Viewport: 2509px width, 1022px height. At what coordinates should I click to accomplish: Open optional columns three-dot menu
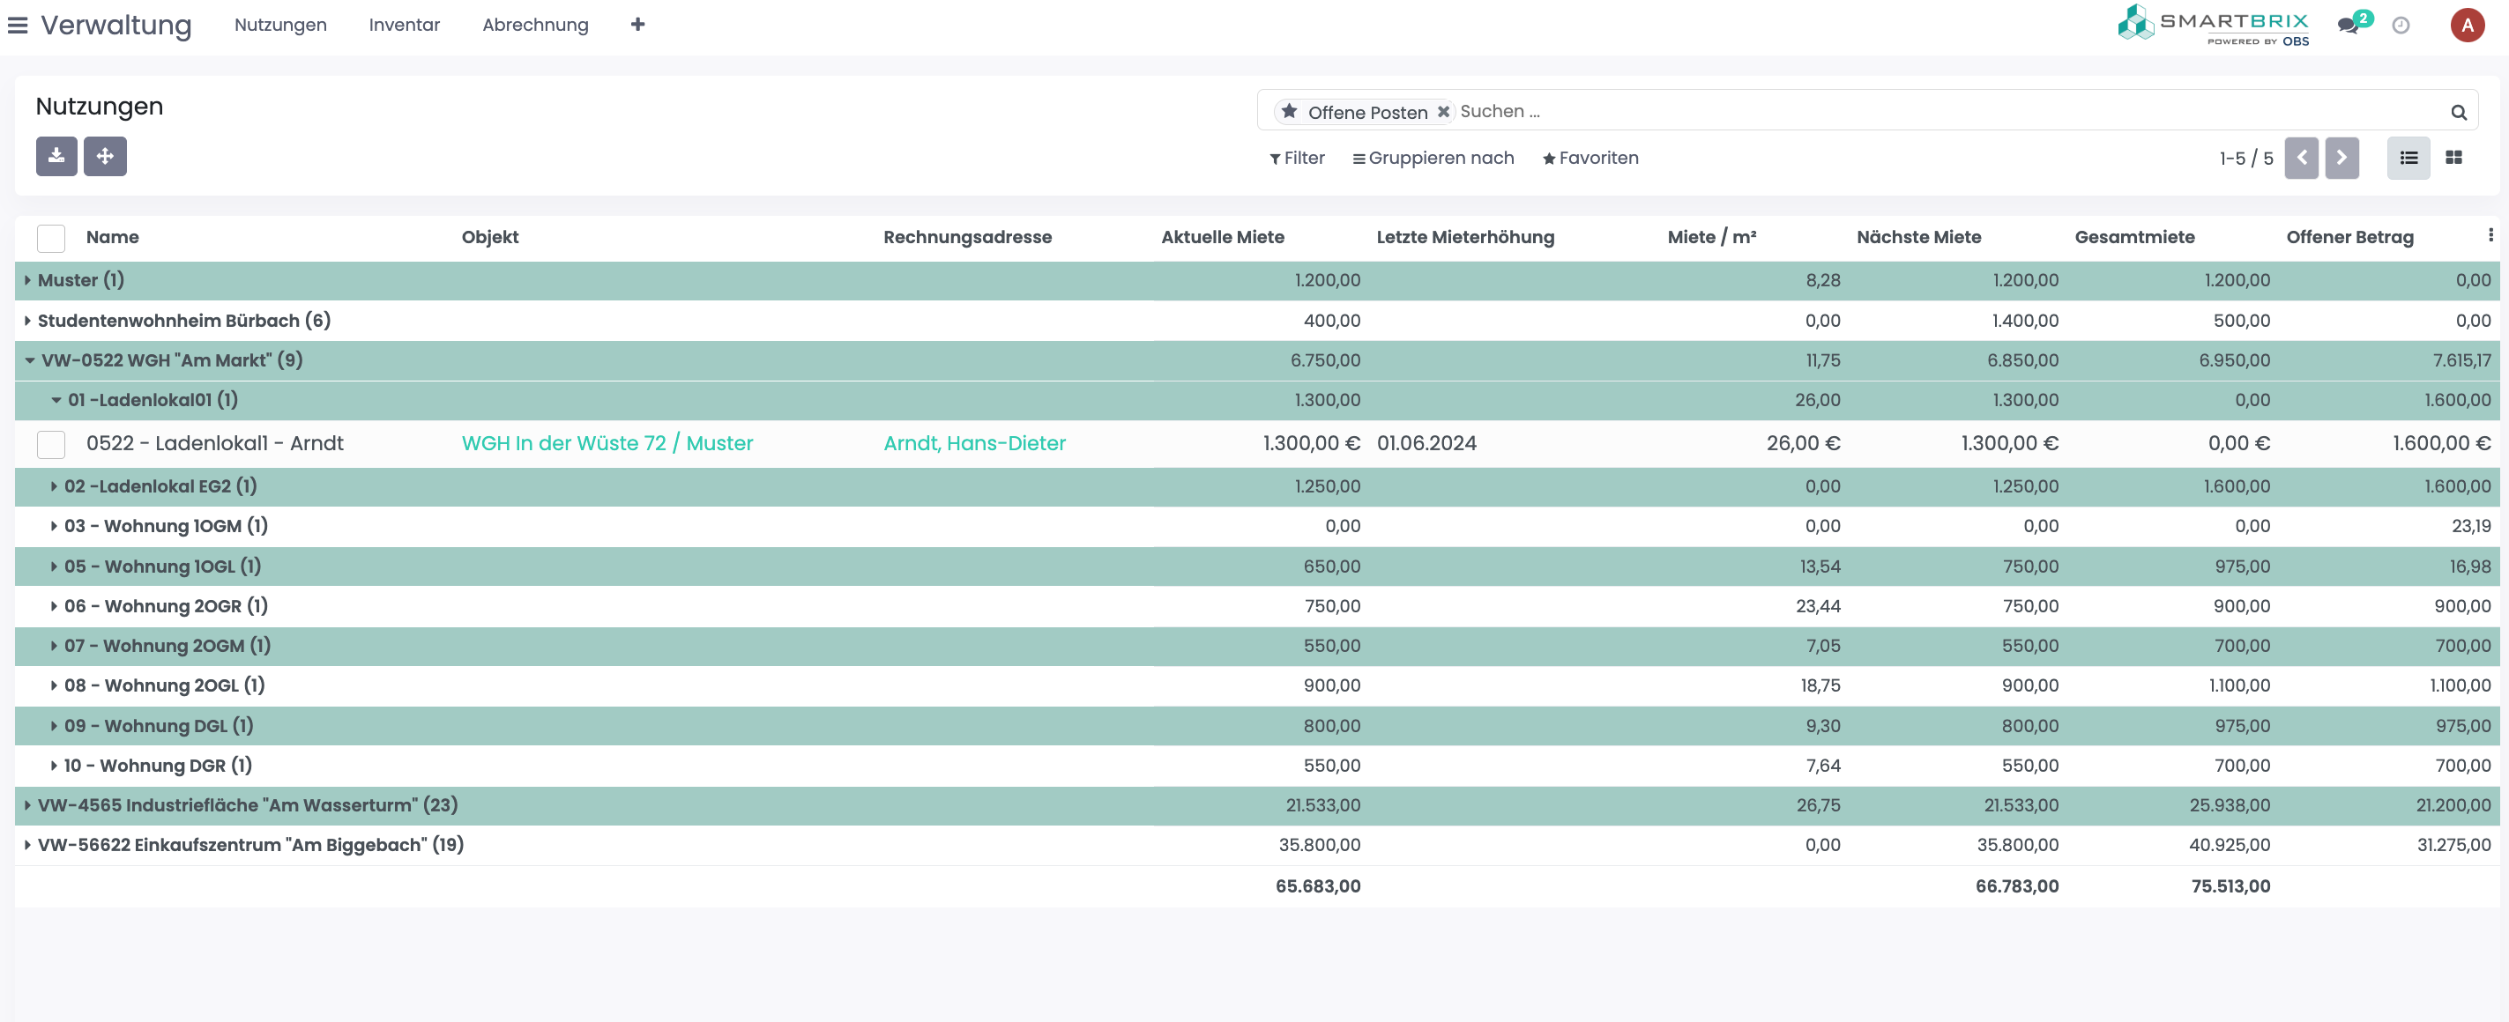tap(2490, 235)
